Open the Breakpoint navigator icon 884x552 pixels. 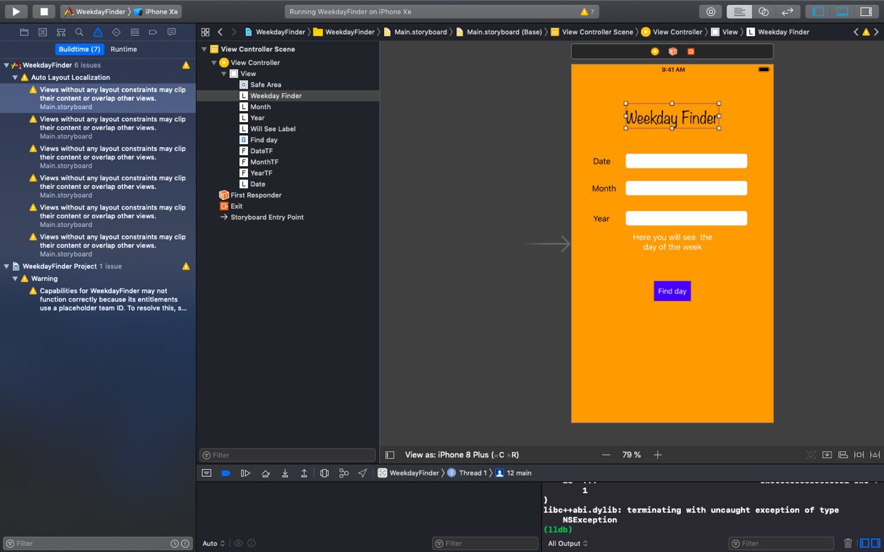click(153, 32)
